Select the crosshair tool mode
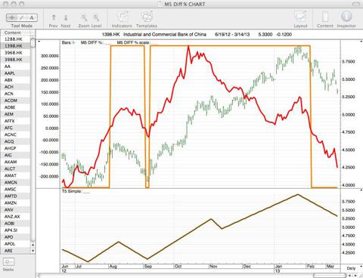The image size is (363, 278). 11,17
